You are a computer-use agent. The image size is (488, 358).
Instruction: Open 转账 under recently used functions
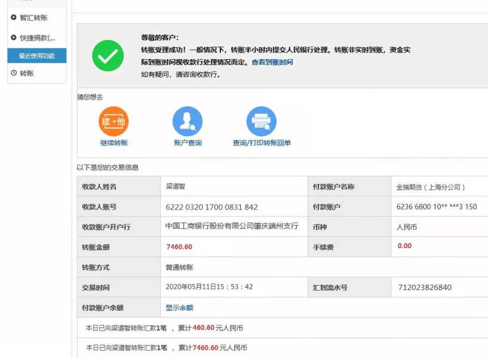(x=27, y=73)
